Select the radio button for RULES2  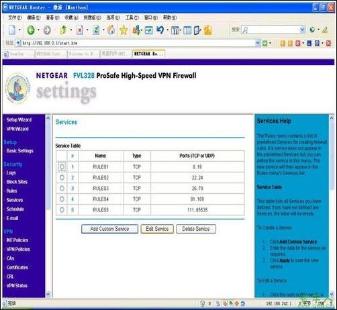62,178
